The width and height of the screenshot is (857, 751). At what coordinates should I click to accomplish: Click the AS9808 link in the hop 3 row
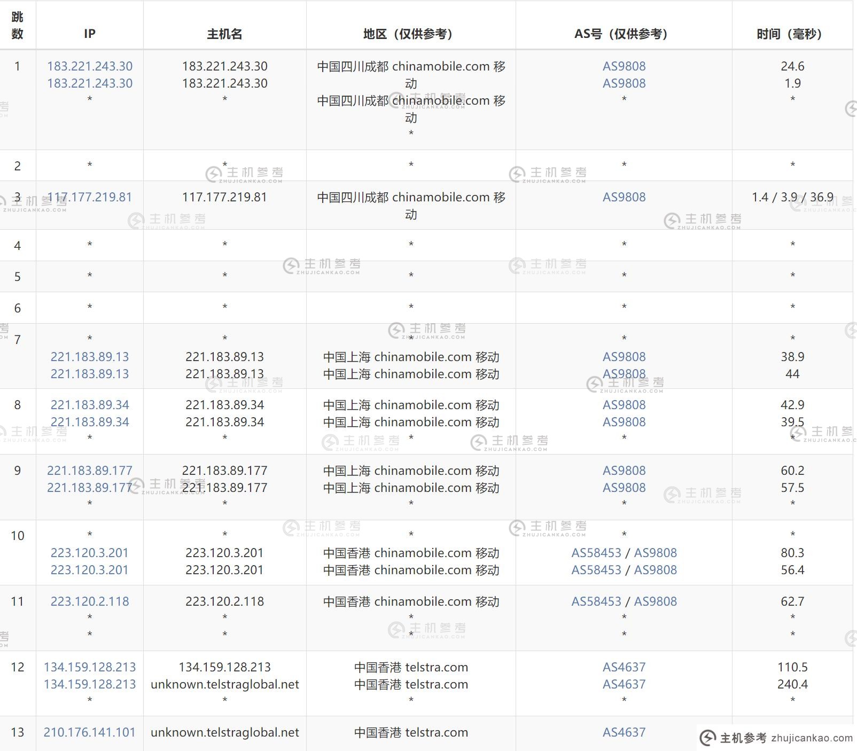(624, 197)
